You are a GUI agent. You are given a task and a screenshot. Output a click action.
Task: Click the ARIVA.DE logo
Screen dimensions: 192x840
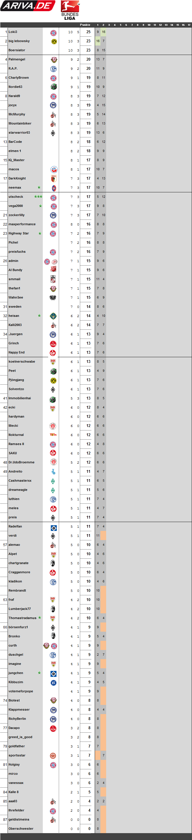tap(28, 6)
